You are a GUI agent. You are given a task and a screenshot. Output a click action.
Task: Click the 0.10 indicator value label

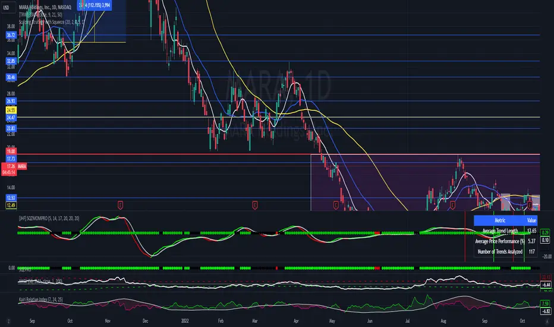click(545, 240)
